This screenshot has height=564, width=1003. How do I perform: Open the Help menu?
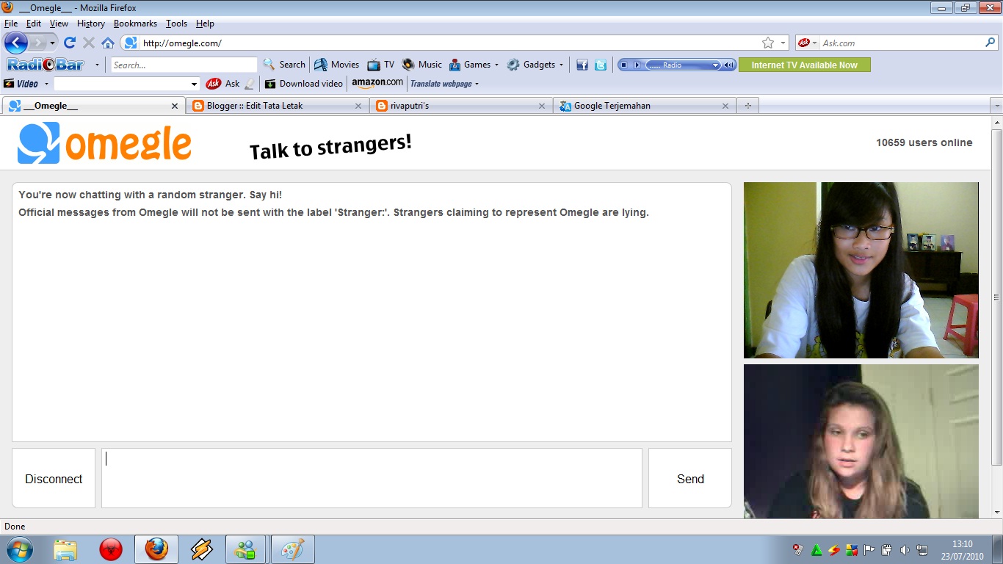tap(205, 23)
